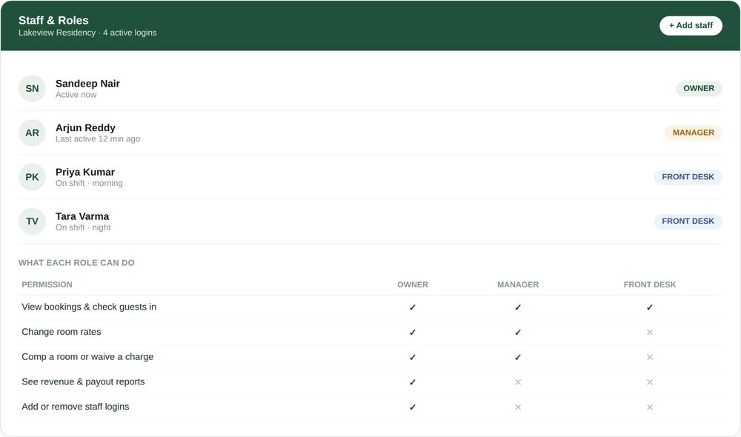The height and width of the screenshot is (437, 741).
Task: Click Owner checkmark for revenue reports row
Action: click(413, 383)
